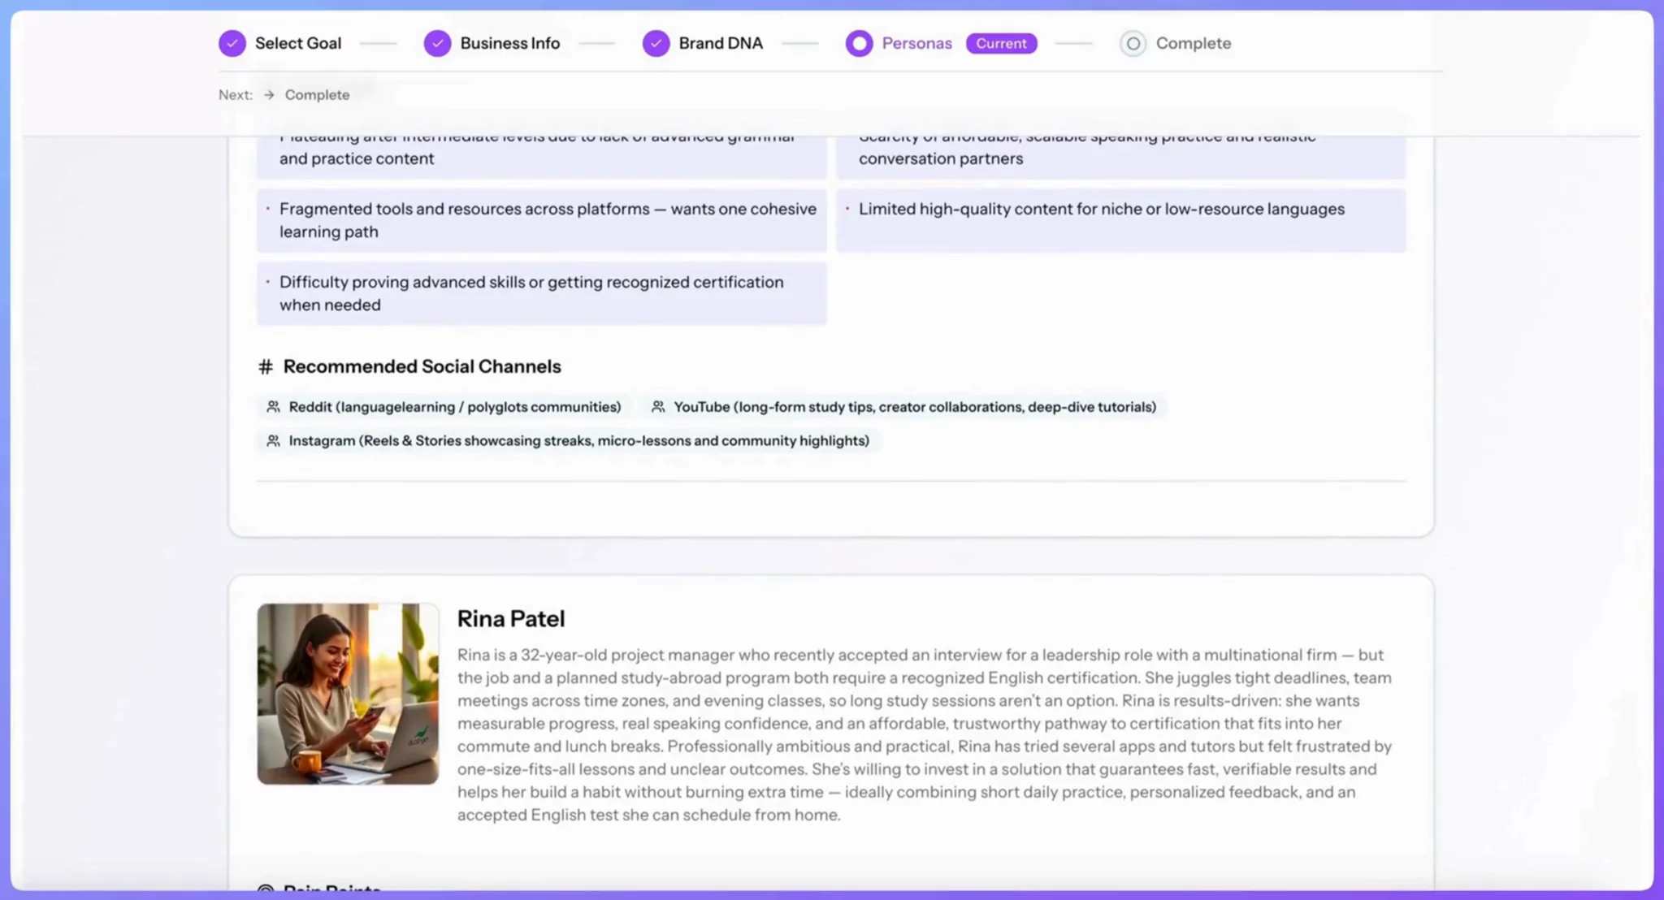
Task: Click the Rina Patel persona name heading
Action: tap(511, 619)
